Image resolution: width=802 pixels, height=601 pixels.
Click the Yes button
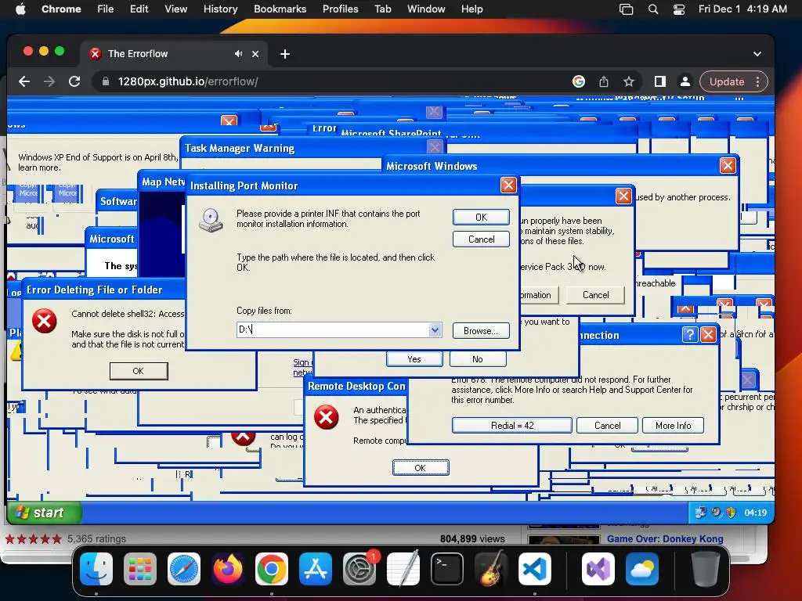click(414, 359)
